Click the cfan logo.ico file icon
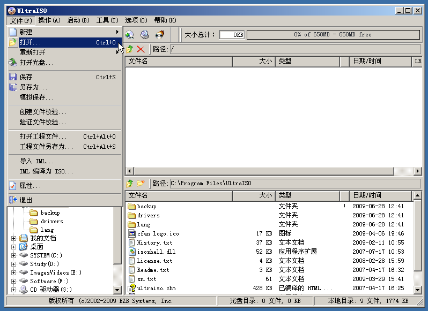This screenshot has height=311, width=428. point(132,233)
